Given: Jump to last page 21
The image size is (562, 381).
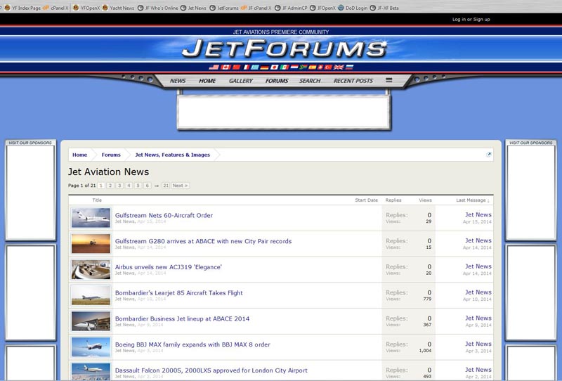Looking at the screenshot, I should [x=166, y=186].
